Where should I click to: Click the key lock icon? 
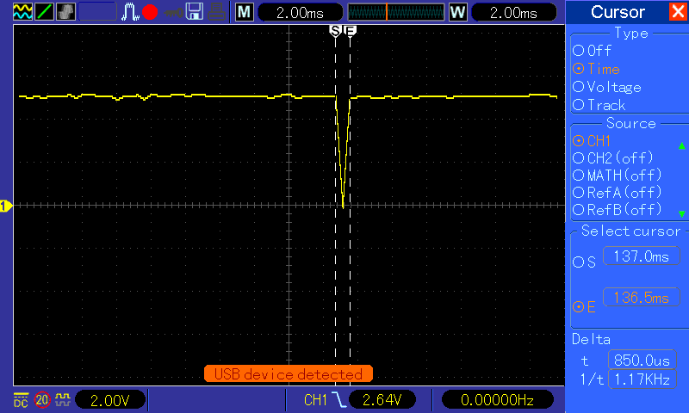click(173, 12)
